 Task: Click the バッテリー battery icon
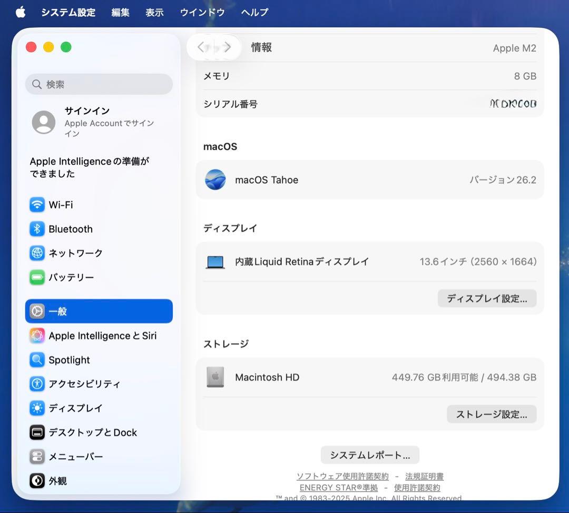[x=37, y=277]
